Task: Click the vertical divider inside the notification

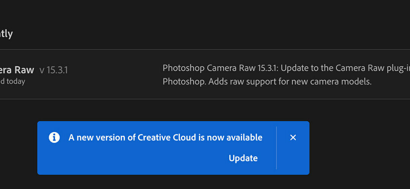Action: pos(276,148)
